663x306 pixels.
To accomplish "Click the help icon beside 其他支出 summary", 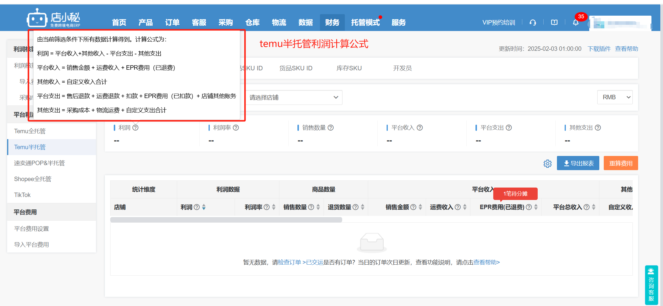I will coord(598,128).
